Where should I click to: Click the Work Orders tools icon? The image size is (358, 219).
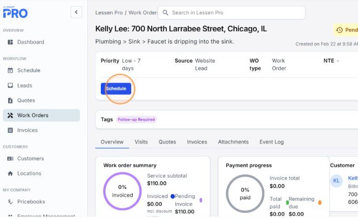[10, 115]
